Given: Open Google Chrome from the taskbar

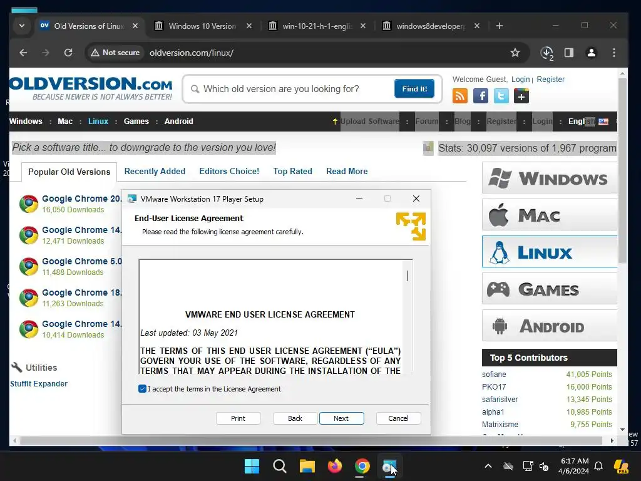Looking at the screenshot, I should point(362,466).
